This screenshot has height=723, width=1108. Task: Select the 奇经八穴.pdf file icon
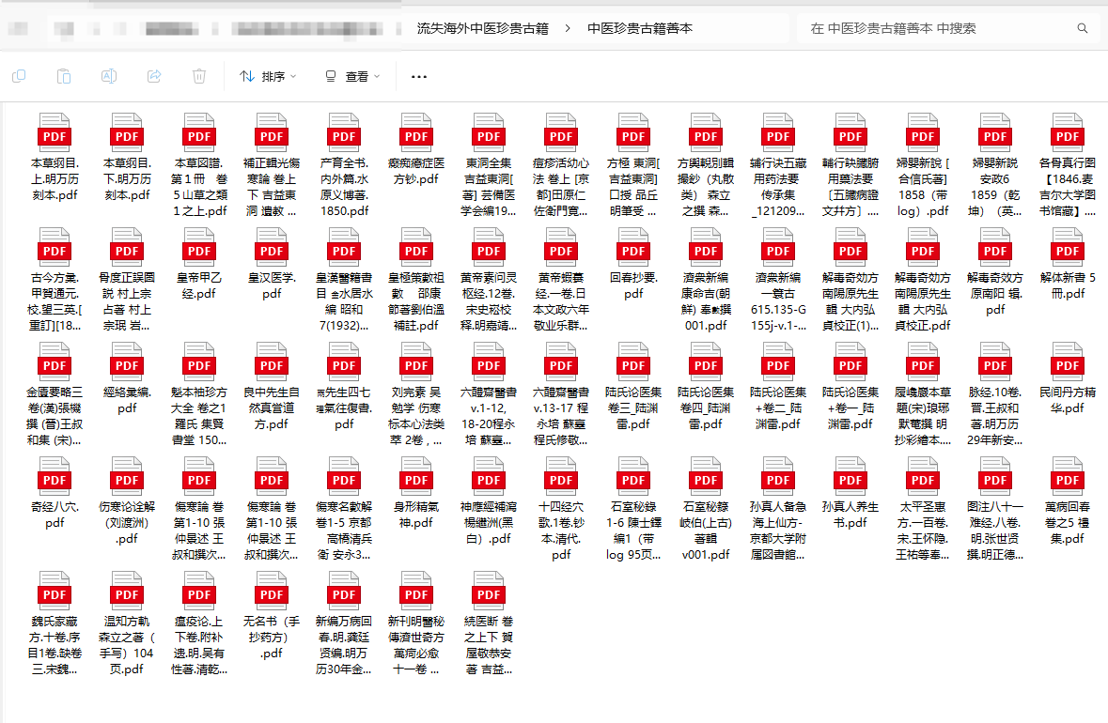(55, 477)
